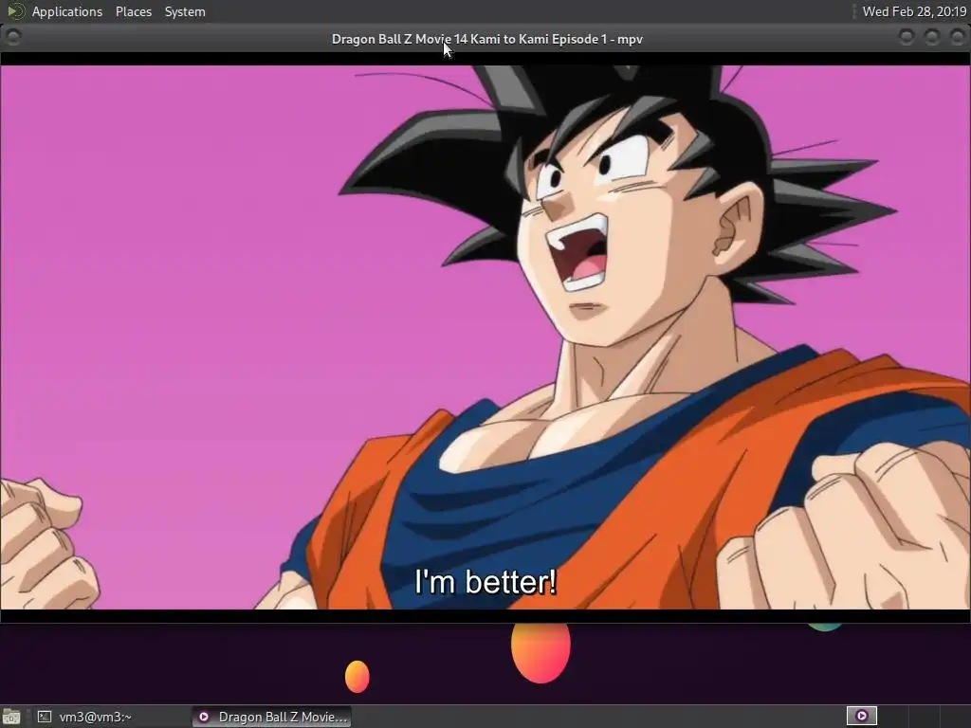
Task: Click the mpv icon on the Dragon Ball taskbar entry
Action: (204, 717)
